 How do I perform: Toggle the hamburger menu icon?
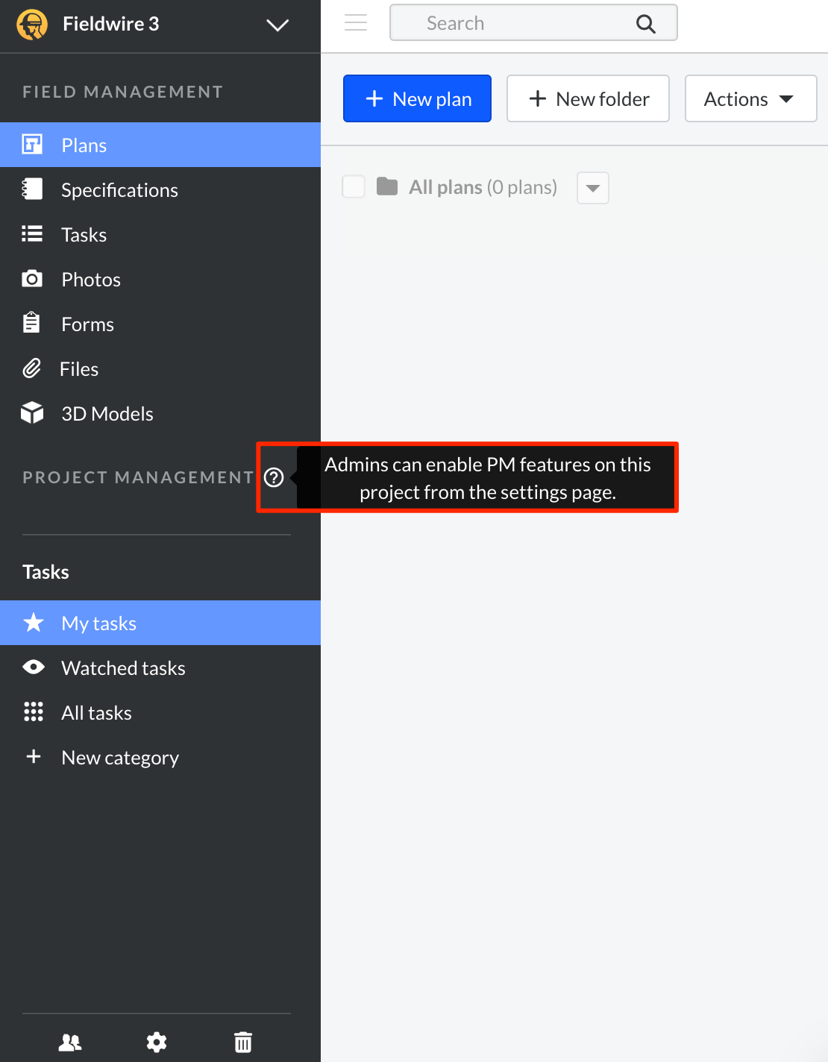(x=356, y=23)
